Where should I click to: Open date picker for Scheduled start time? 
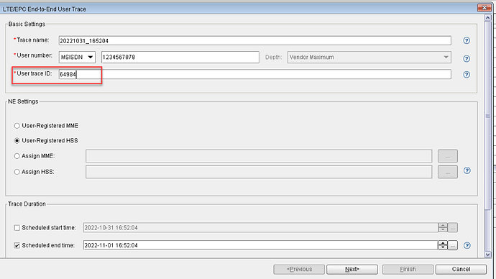click(453, 227)
